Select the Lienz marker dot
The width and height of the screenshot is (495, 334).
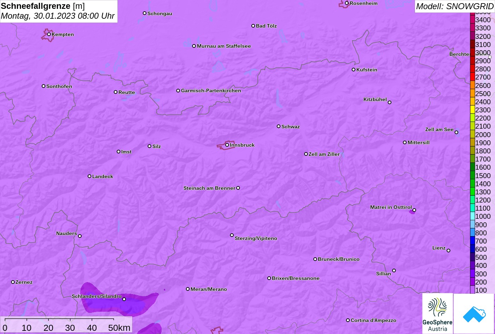coord(448,251)
